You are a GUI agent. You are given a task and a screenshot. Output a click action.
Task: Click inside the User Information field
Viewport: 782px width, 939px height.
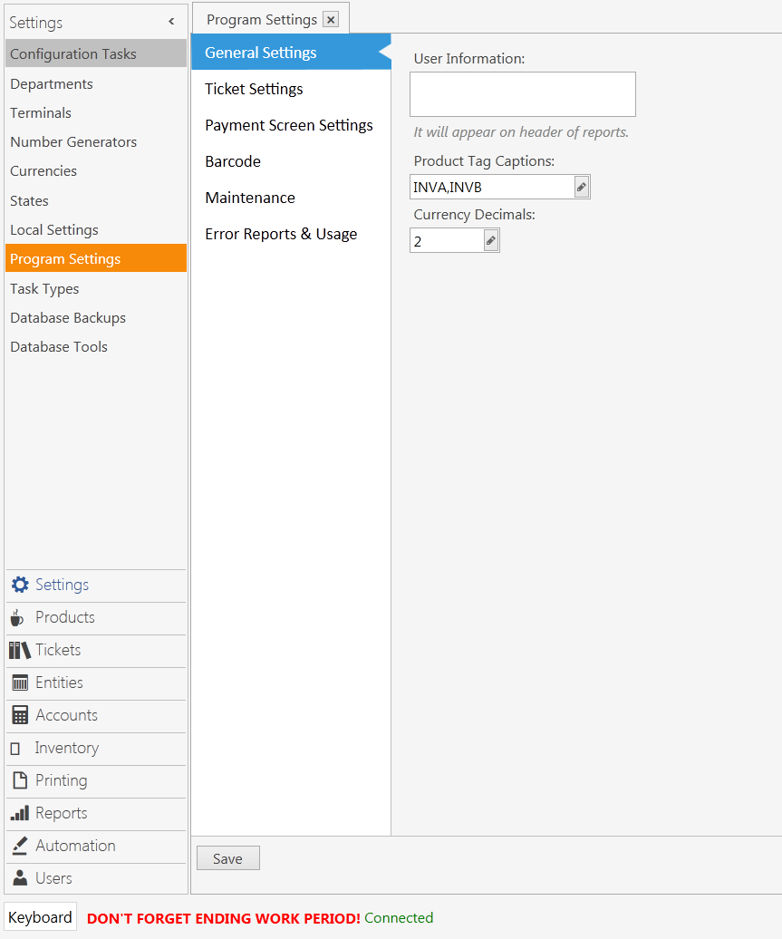coord(522,93)
